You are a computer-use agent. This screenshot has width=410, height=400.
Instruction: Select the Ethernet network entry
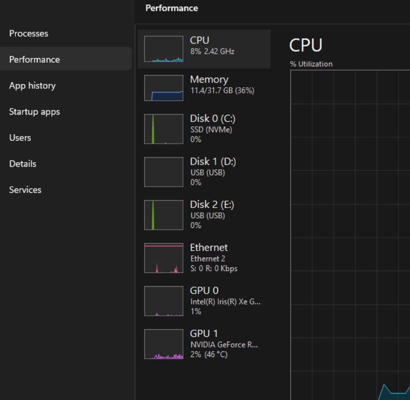pyautogui.click(x=209, y=258)
